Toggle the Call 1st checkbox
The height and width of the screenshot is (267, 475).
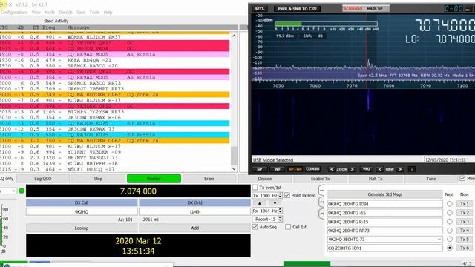click(288, 227)
